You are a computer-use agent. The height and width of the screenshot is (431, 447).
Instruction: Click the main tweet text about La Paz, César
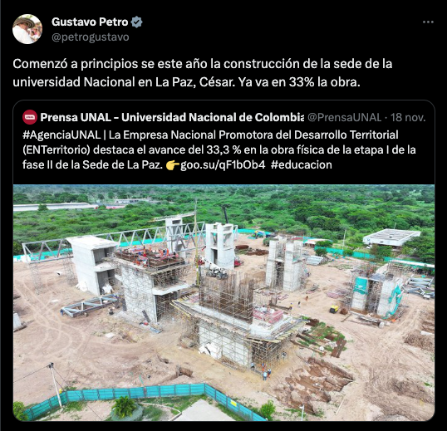(203, 73)
